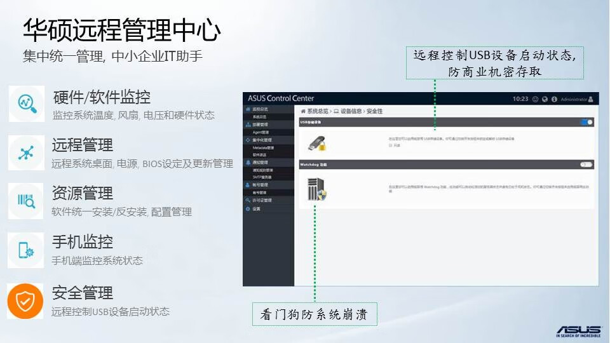Click the Watchdog 功能 section header bar
The height and width of the screenshot is (343, 610).
[x=447, y=165]
